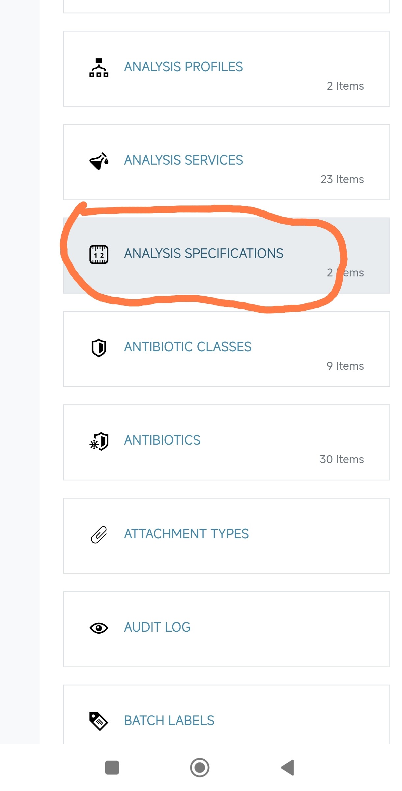Tap the Android home circle button

coord(200,768)
